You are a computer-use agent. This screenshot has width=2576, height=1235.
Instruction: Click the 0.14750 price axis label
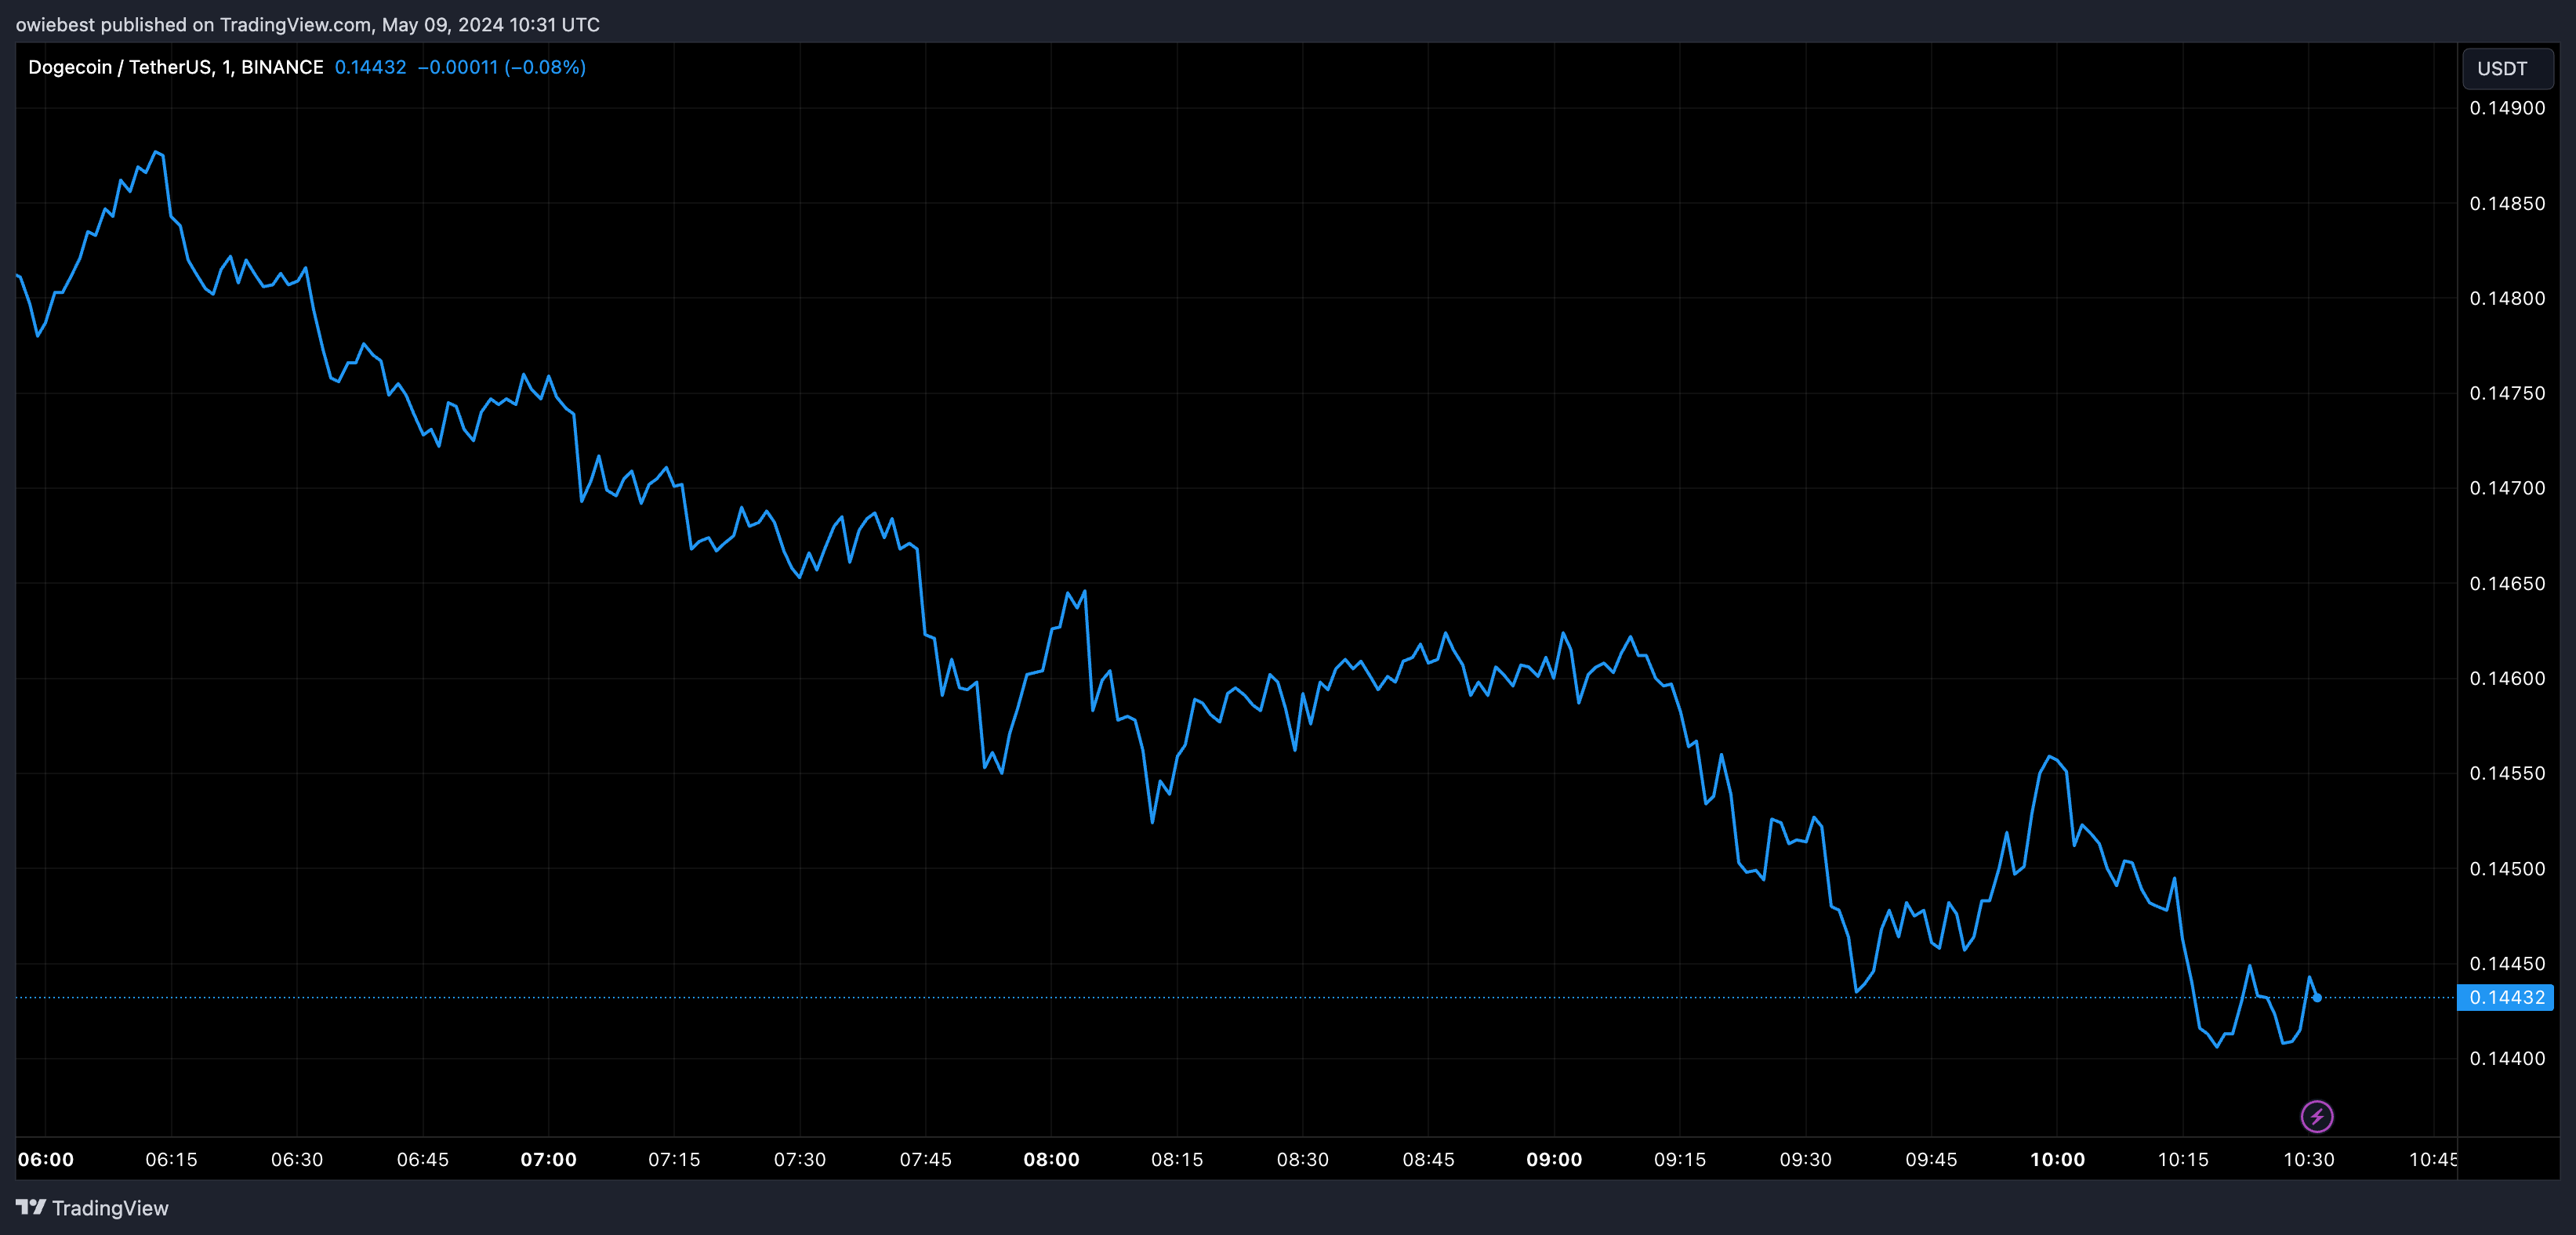(2507, 393)
